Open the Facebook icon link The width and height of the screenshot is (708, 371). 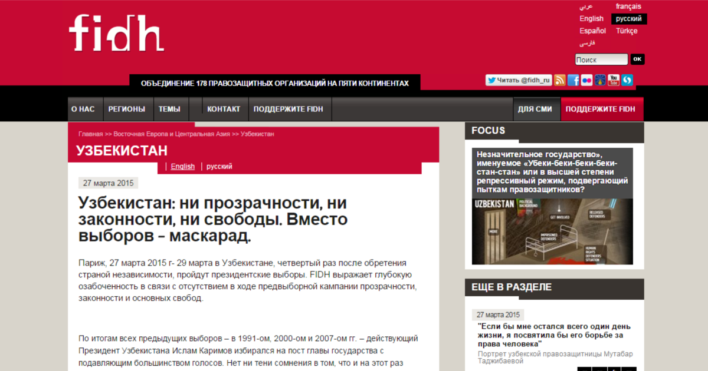573,80
